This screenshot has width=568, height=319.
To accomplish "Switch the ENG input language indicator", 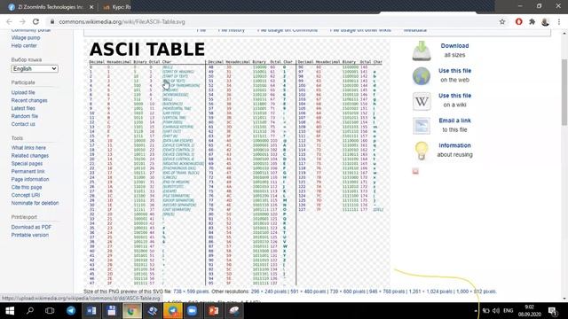I will pos(509,311).
